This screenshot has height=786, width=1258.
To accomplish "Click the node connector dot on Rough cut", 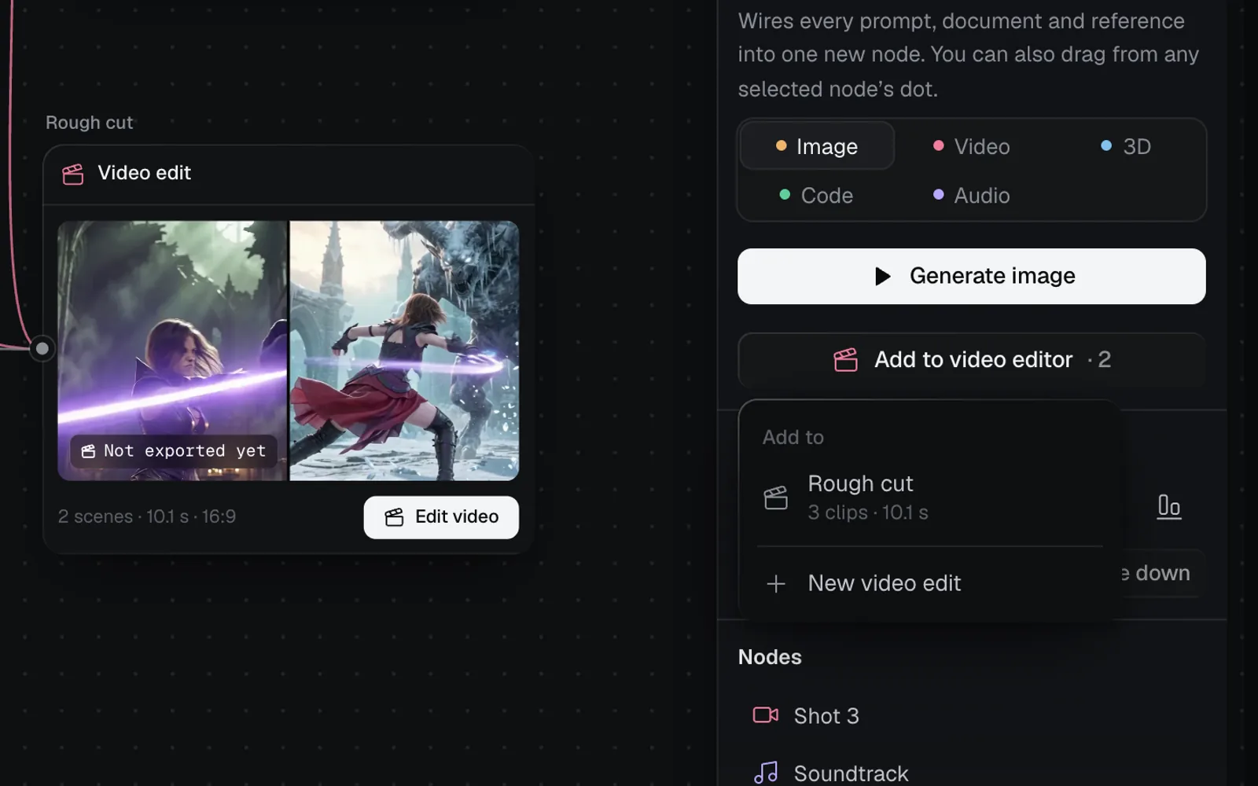I will (x=42, y=348).
